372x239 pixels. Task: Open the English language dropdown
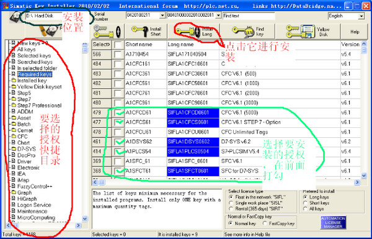click(x=346, y=16)
